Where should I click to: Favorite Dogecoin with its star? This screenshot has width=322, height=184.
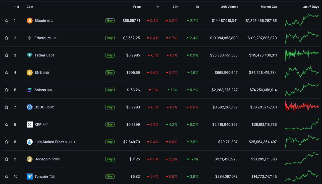[x=7, y=159]
